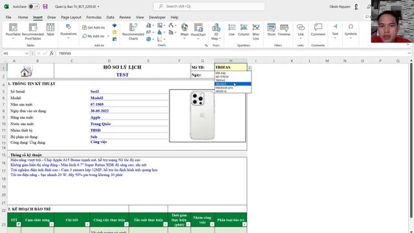Open the Text group menu
The width and height of the screenshot is (414, 233).
coord(335,31)
